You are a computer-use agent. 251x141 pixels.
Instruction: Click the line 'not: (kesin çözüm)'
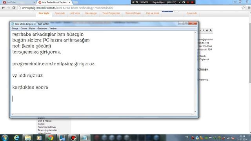32,46
